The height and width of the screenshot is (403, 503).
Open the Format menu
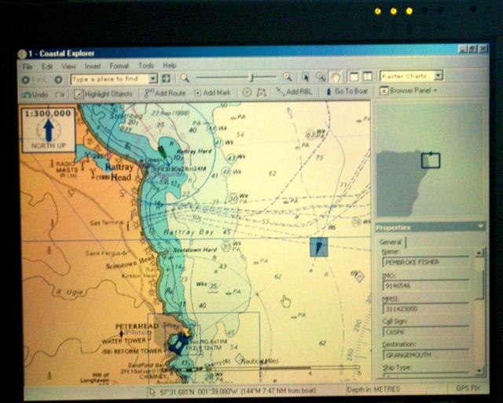tap(119, 65)
